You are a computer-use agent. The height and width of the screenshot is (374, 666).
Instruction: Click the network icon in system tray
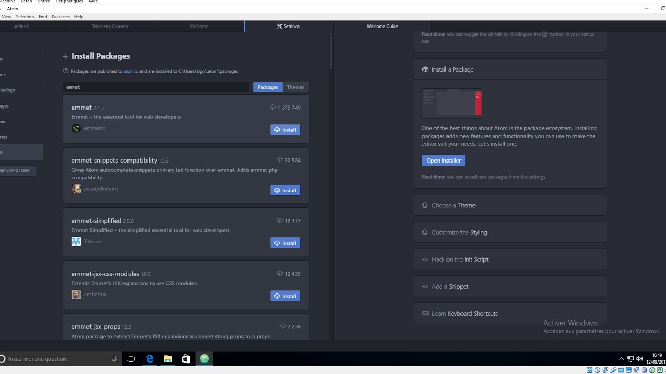[x=631, y=359]
